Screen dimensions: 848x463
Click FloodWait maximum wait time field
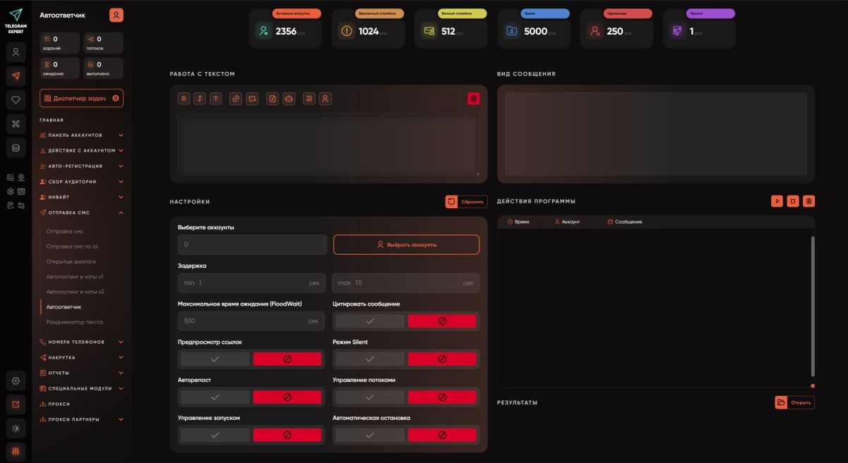click(x=252, y=320)
